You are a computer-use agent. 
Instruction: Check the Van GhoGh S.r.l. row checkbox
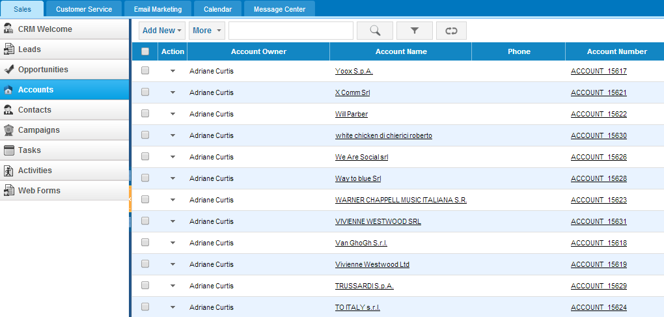coord(145,243)
